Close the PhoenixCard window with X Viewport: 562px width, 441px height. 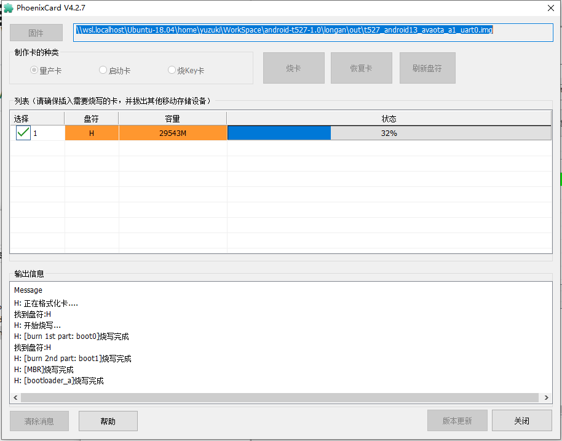tap(549, 8)
